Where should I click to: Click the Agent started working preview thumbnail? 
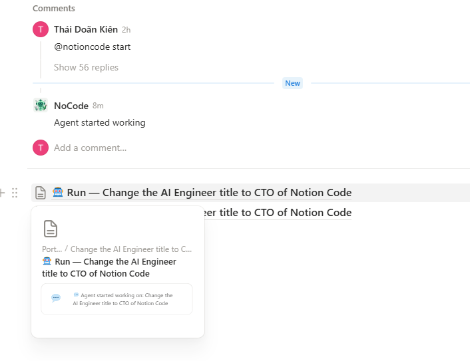coord(117,299)
